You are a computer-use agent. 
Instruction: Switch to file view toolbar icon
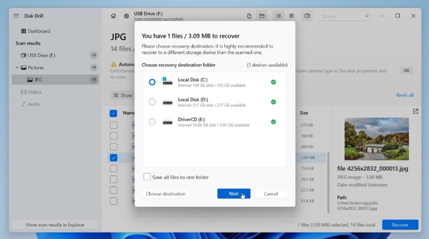pos(249,16)
